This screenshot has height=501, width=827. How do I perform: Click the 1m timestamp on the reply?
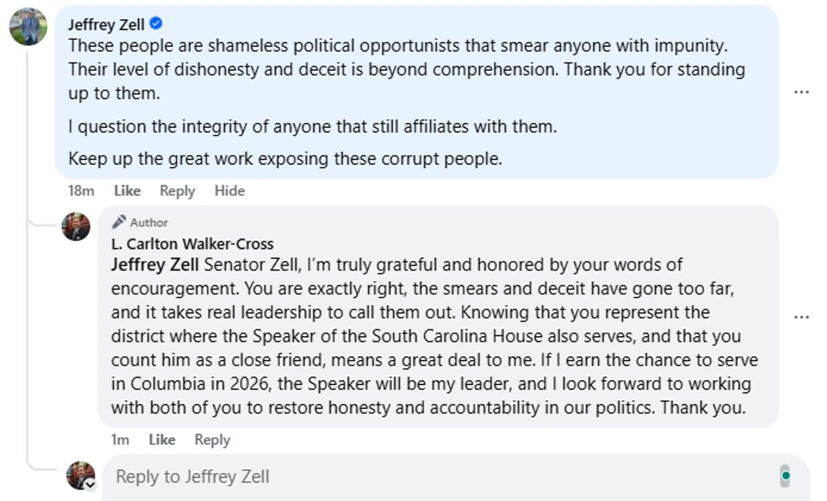point(120,440)
